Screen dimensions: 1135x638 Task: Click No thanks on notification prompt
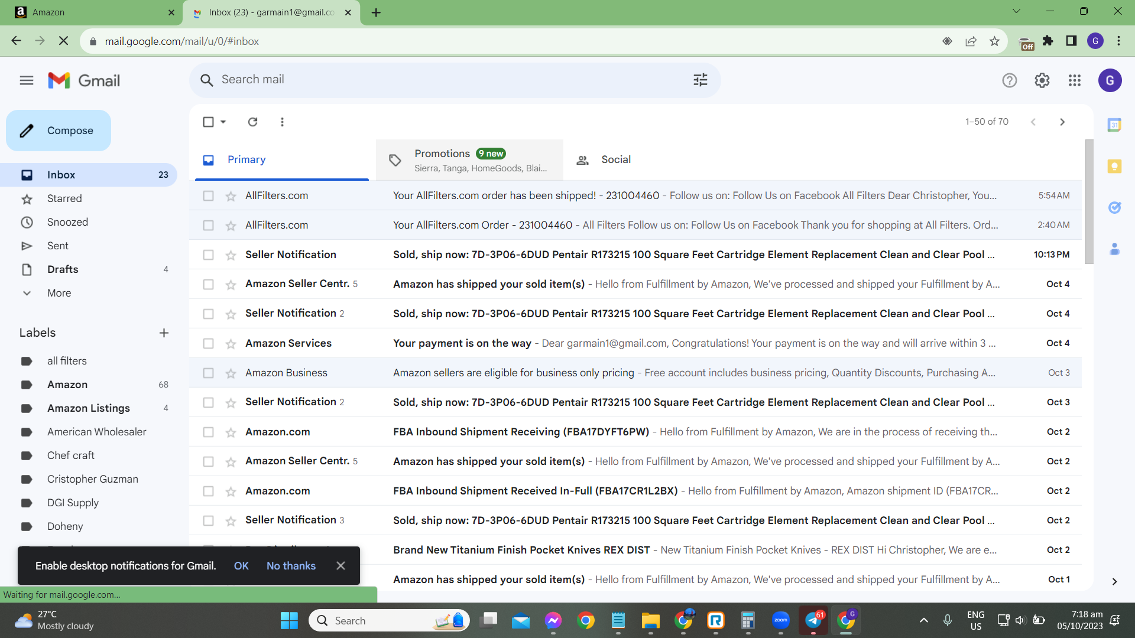coord(291,566)
